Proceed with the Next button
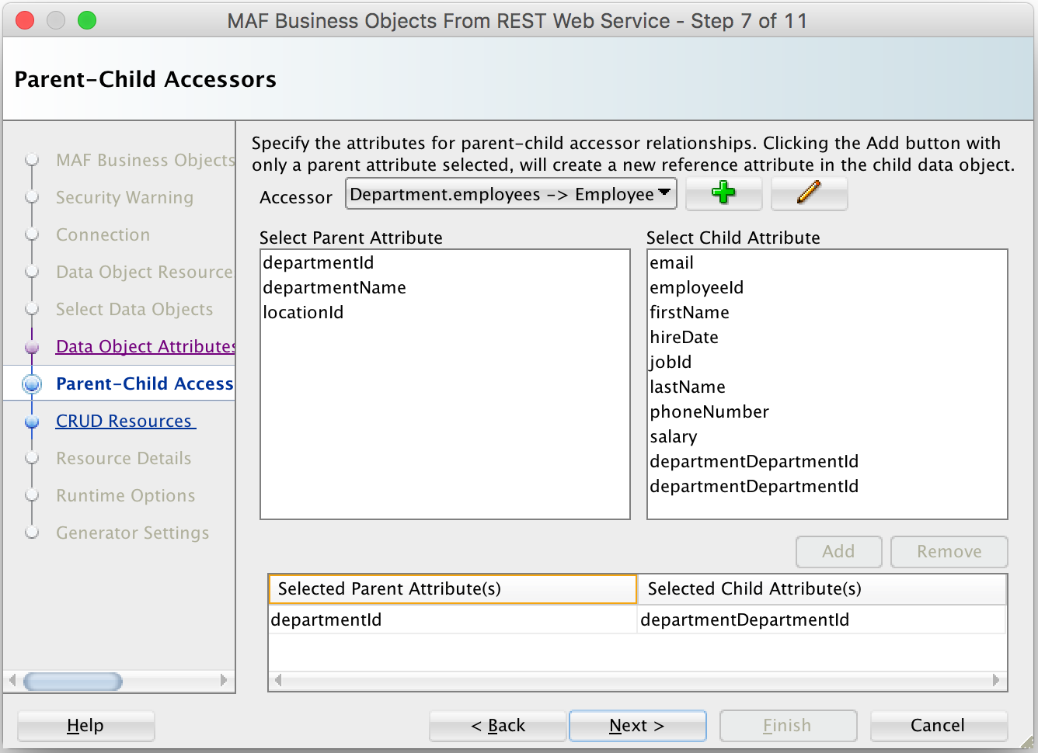 point(637,725)
